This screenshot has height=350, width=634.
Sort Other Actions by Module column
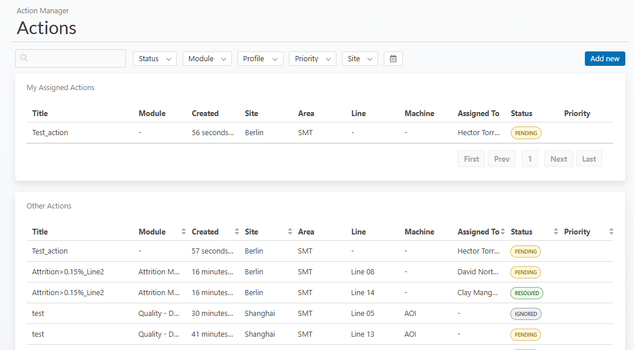tap(184, 232)
